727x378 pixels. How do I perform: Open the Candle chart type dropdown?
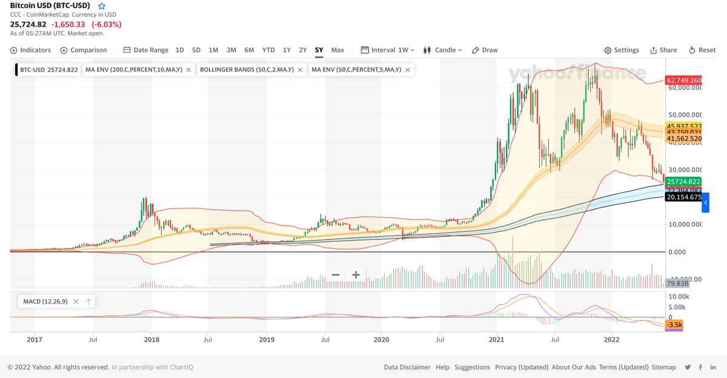tap(443, 50)
